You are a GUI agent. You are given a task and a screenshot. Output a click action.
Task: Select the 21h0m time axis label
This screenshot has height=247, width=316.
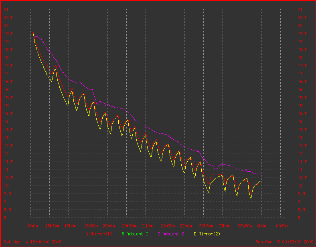pos(147,226)
